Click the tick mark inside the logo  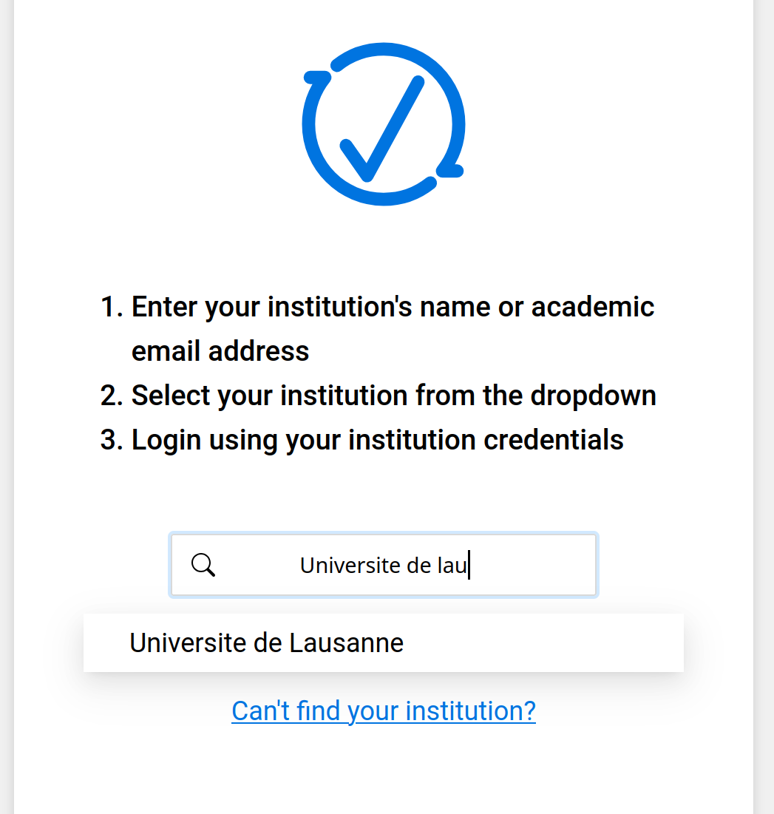pos(382,131)
